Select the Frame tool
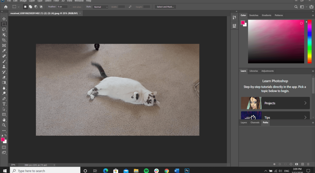 [x=4, y=46]
